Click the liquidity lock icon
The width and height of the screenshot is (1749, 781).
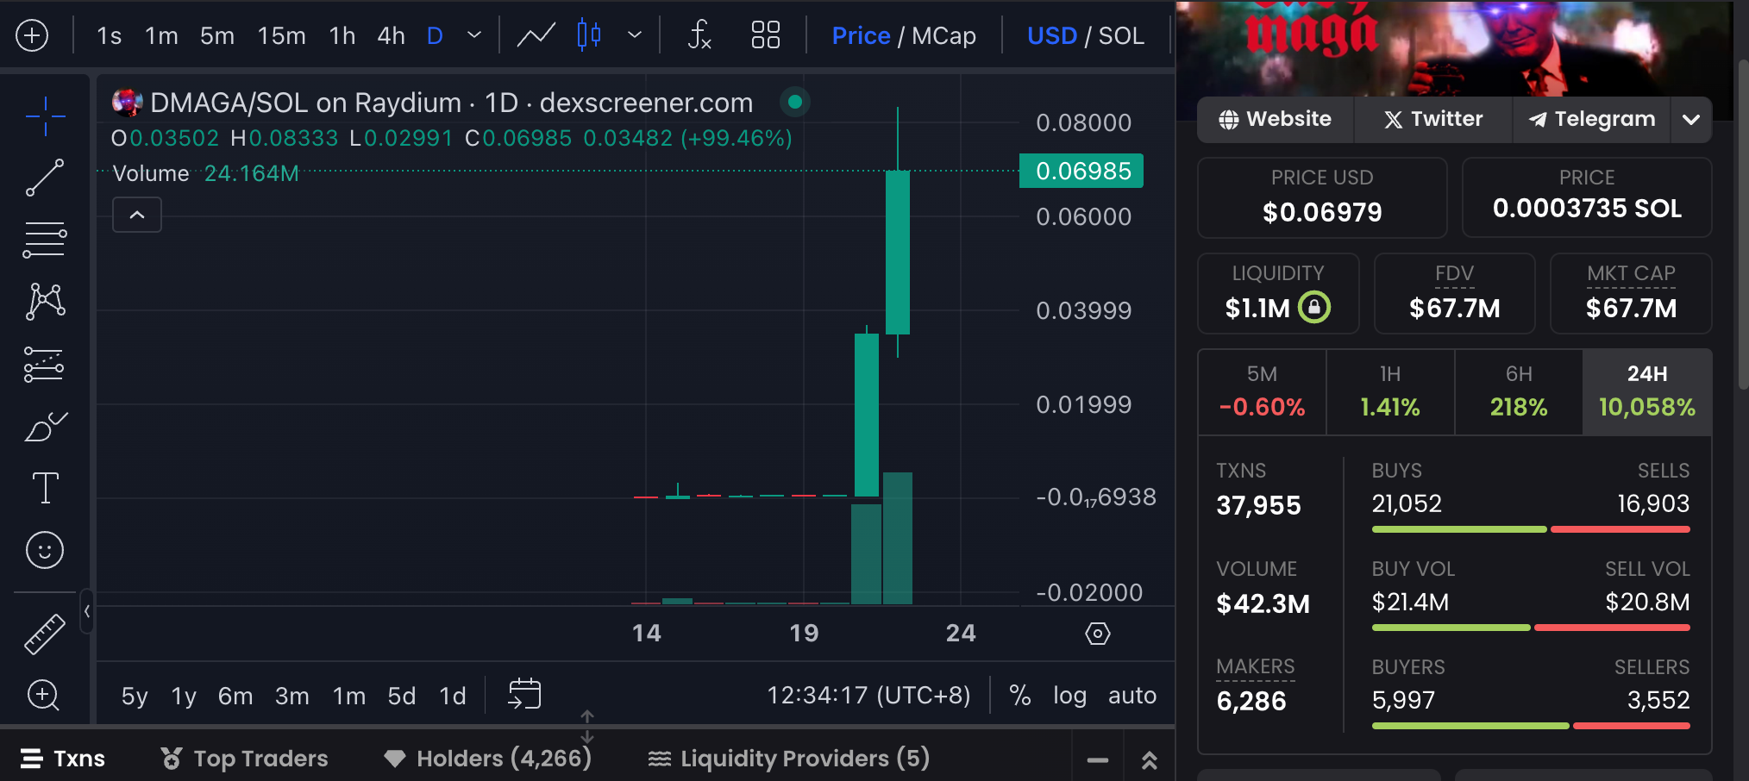pos(1314,307)
